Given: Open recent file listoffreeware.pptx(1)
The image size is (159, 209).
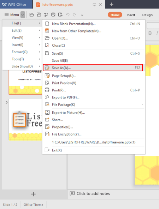Looking at the screenshot, I should [94, 142].
